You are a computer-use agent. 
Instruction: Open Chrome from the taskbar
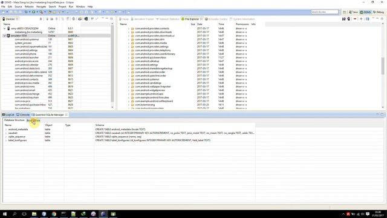(x=54, y=214)
